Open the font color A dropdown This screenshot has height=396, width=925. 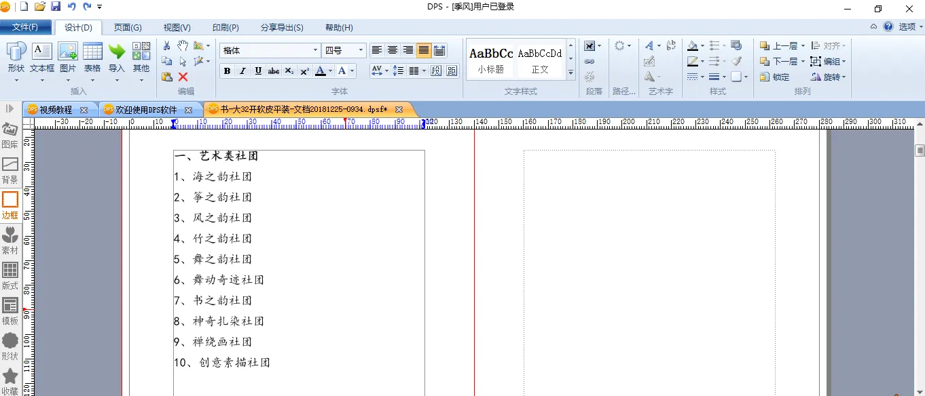pyautogui.click(x=330, y=71)
